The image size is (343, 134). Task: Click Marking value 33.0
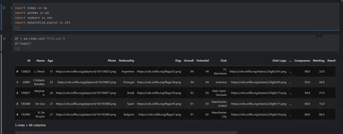click(322, 71)
